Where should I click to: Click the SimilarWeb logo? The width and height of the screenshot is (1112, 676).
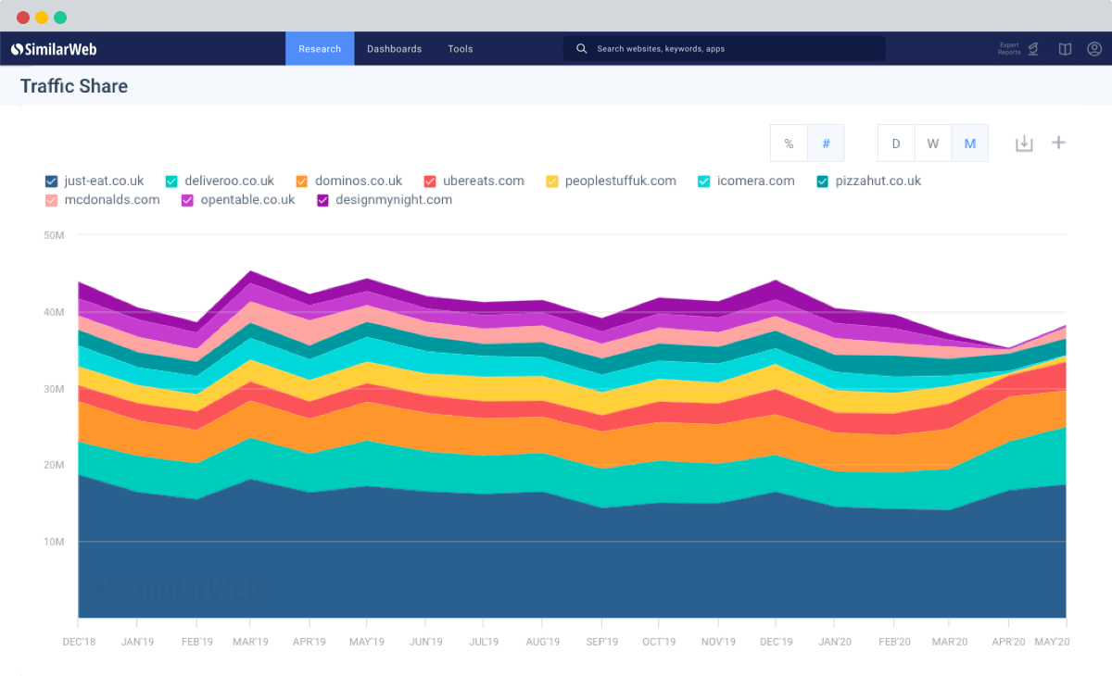tap(54, 49)
